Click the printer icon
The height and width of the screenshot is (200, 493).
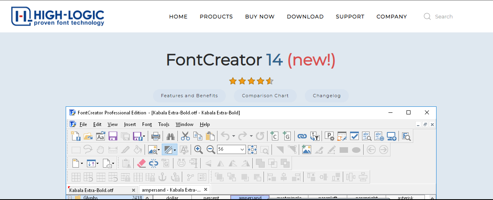coord(156,136)
